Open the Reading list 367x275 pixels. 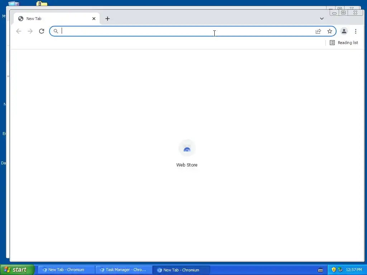coord(344,43)
